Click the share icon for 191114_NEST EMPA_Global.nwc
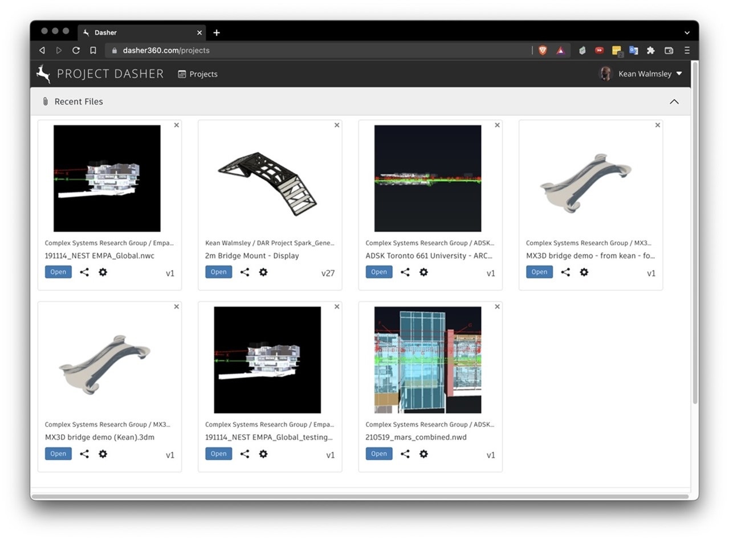 84,272
